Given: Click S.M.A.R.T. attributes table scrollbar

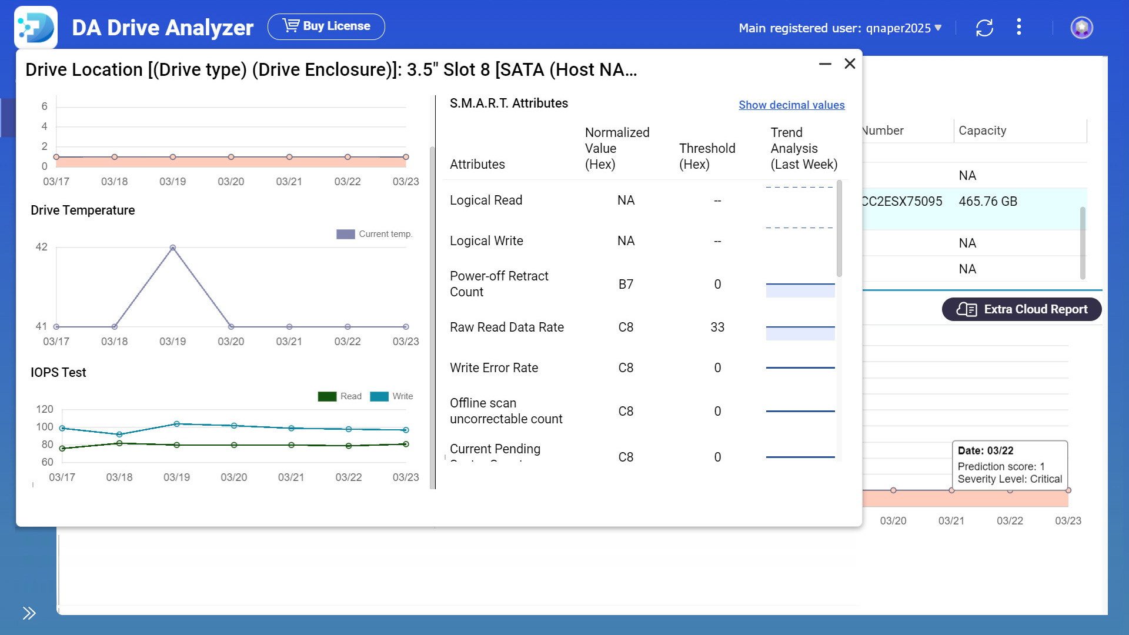Looking at the screenshot, I should 839,229.
